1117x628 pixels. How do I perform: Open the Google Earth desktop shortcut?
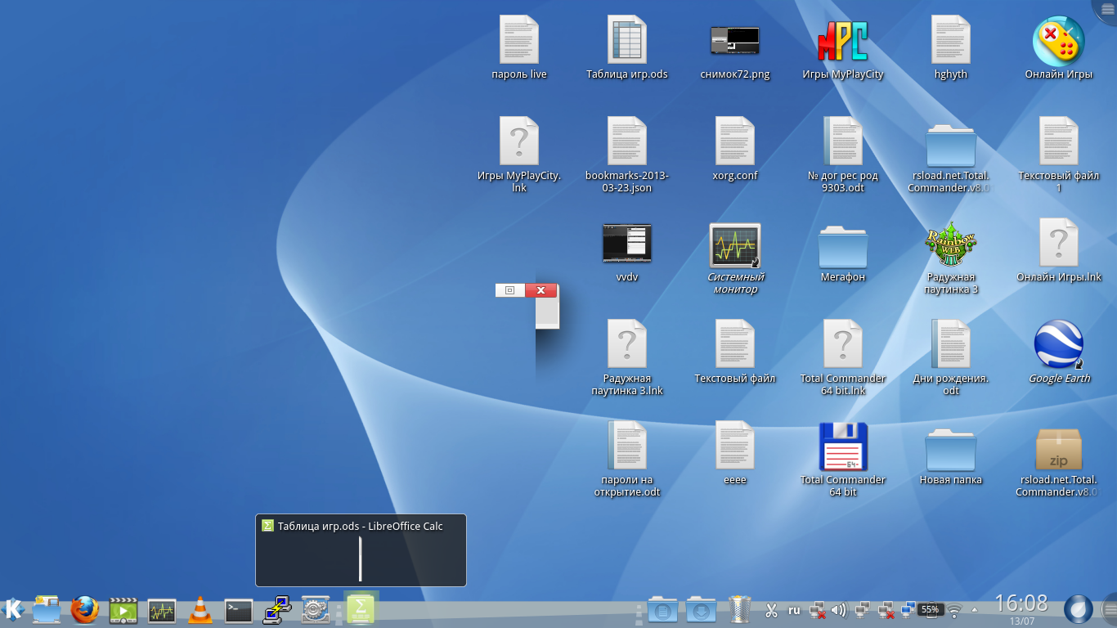click(1058, 345)
